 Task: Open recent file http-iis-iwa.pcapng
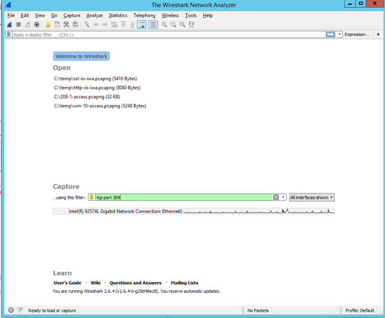pyautogui.click(x=97, y=88)
